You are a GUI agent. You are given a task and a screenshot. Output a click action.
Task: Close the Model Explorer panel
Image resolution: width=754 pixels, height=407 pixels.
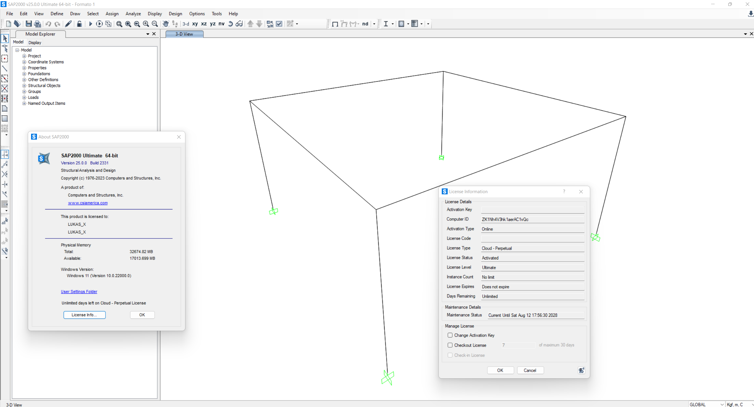tap(154, 34)
